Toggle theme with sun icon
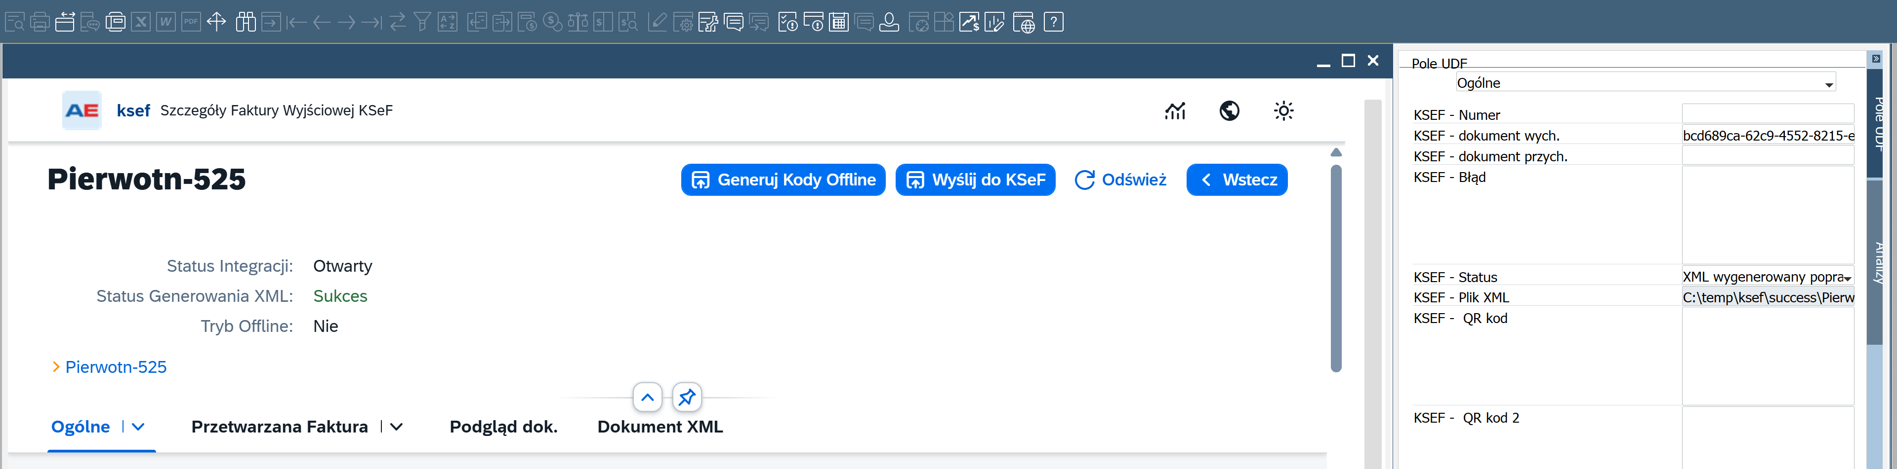This screenshot has width=1897, height=469. point(1283,111)
